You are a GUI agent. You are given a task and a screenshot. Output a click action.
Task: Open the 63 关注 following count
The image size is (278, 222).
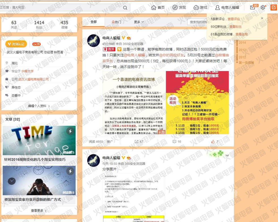[14, 24]
